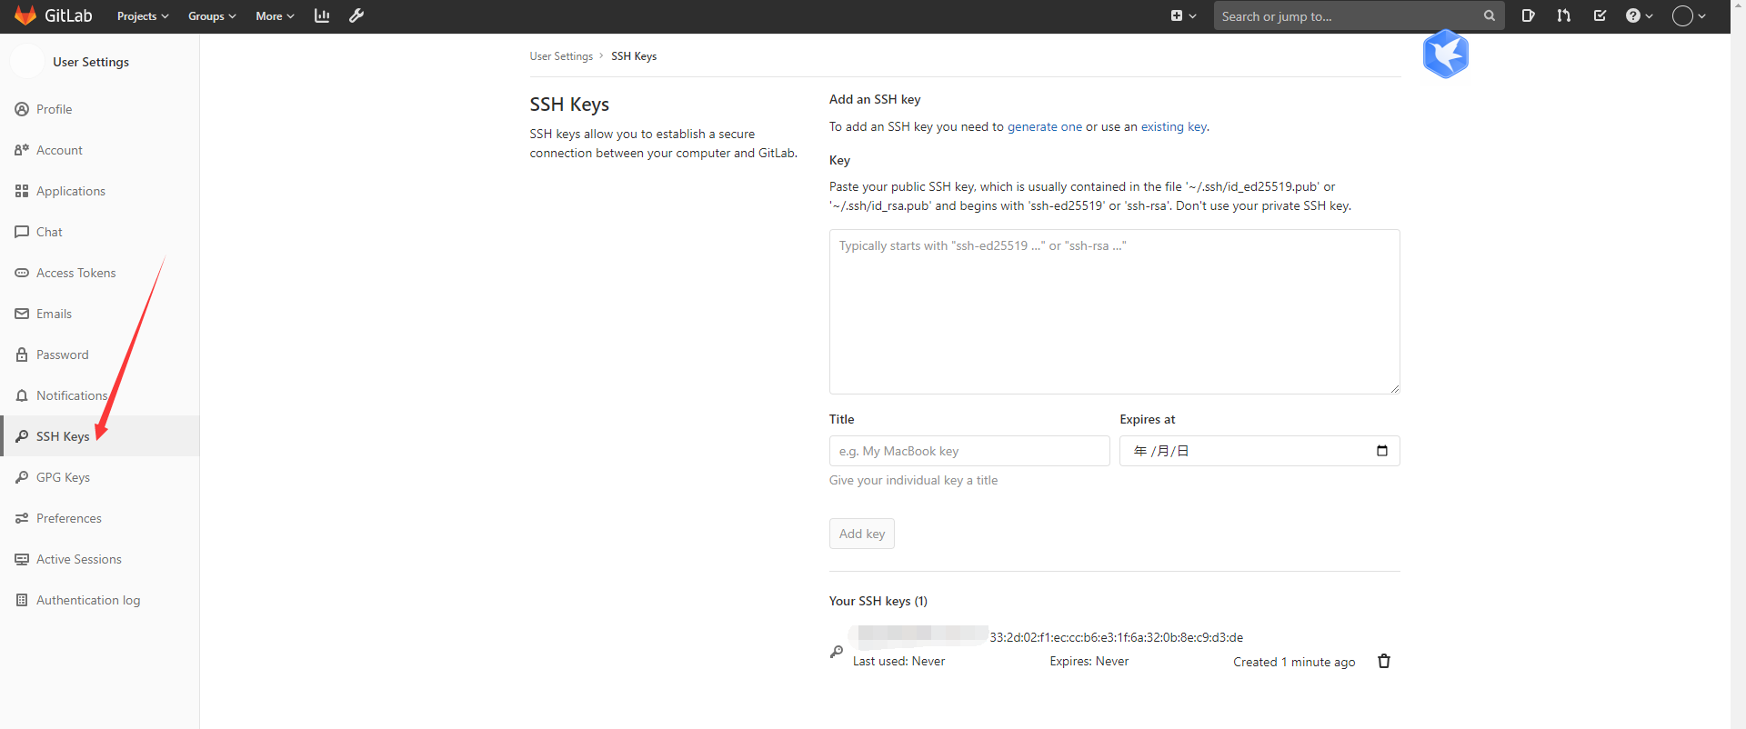Image resolution: width=1746 pixels, height=729 pixels.
Task: Open the new item plus dropdown
Action: tap(1183, 15)
